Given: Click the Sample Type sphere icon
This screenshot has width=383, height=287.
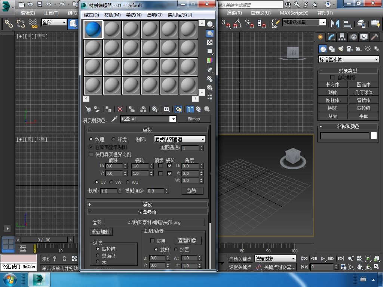Looking at the screenshot, I should point(210,24).
